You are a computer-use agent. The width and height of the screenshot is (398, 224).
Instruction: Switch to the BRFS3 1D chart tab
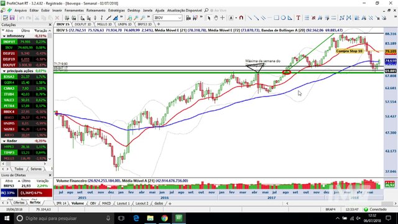point(145,24)
